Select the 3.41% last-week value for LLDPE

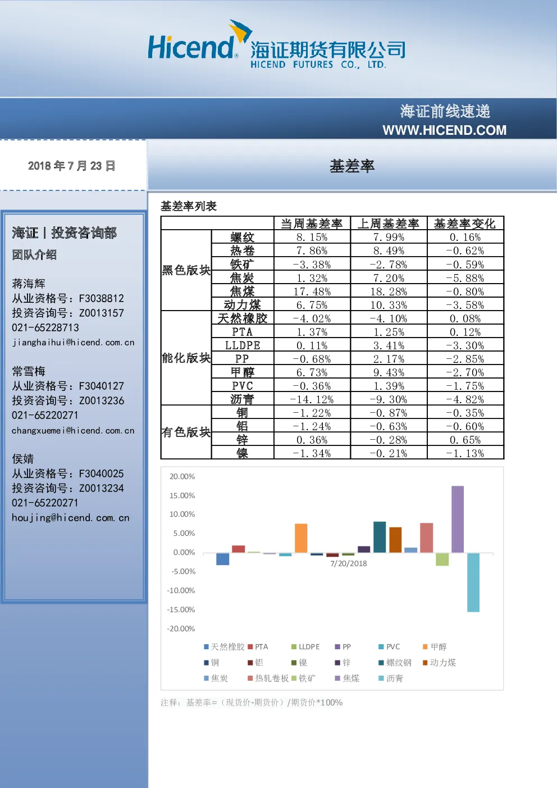(x=389, y=345)
